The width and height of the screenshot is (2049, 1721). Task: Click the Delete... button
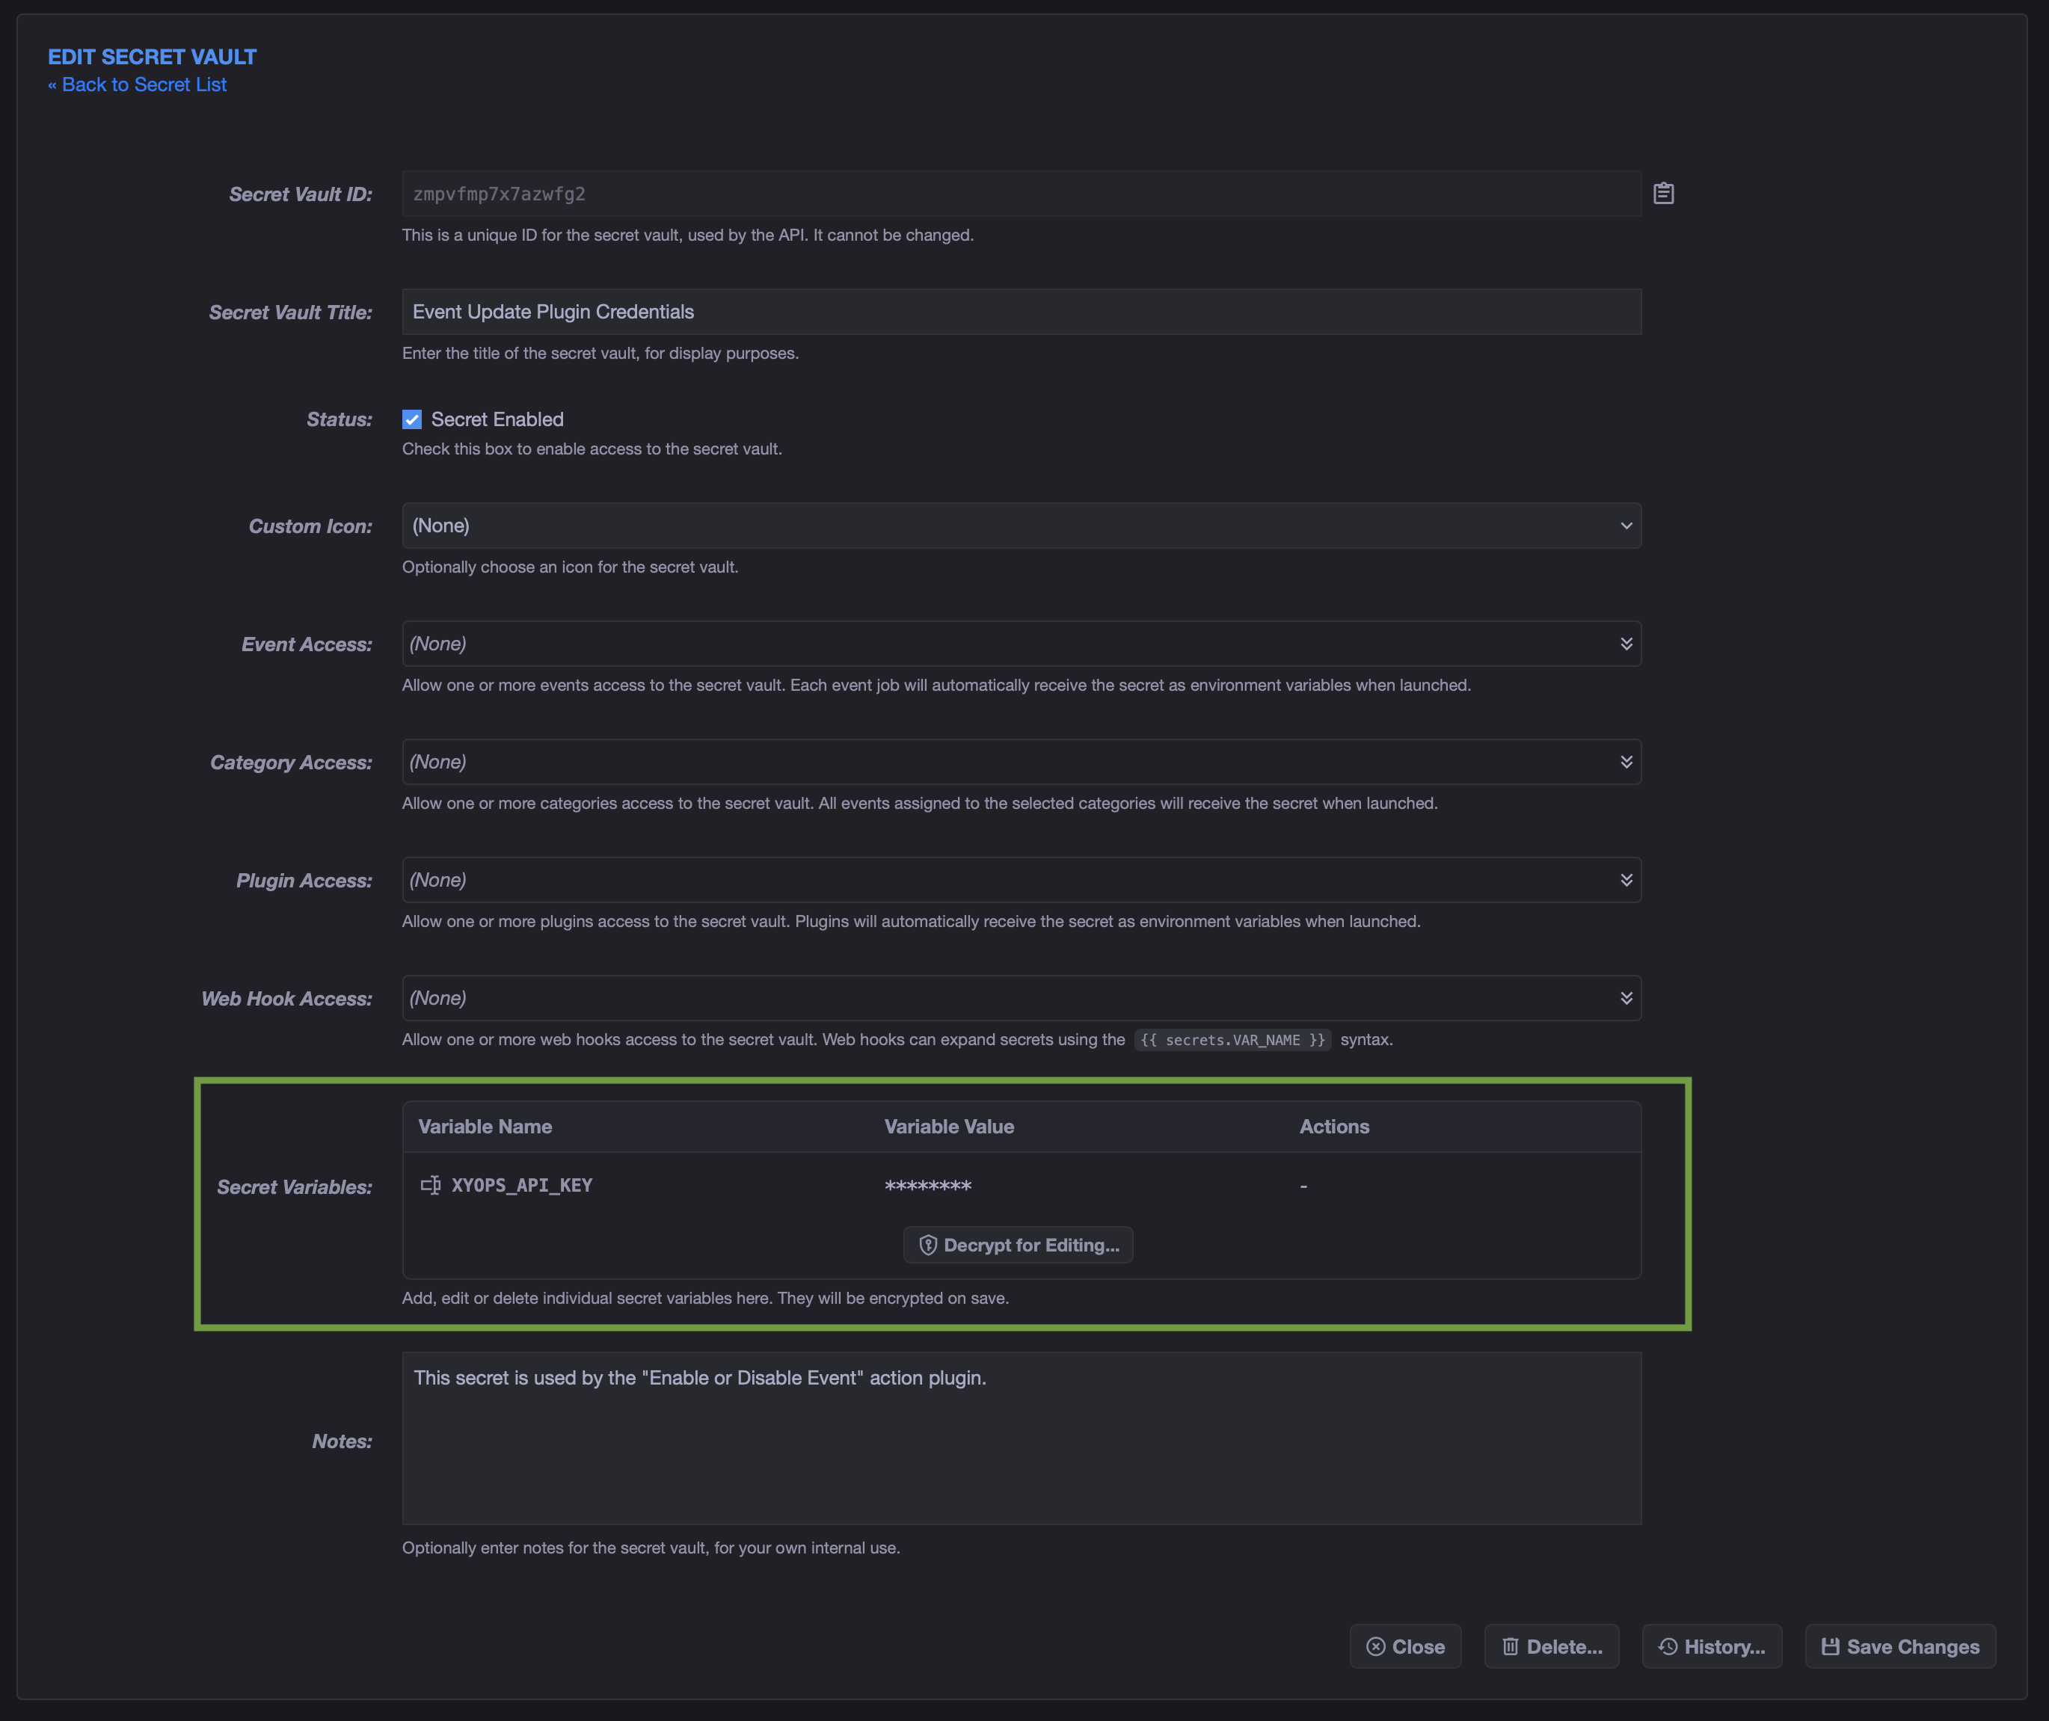(x=1552, y=1647)
